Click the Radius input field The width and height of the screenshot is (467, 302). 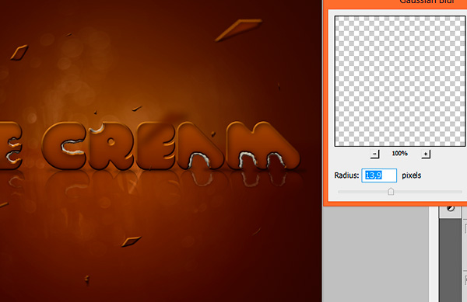pyautogui.click(x=379, y=175)
